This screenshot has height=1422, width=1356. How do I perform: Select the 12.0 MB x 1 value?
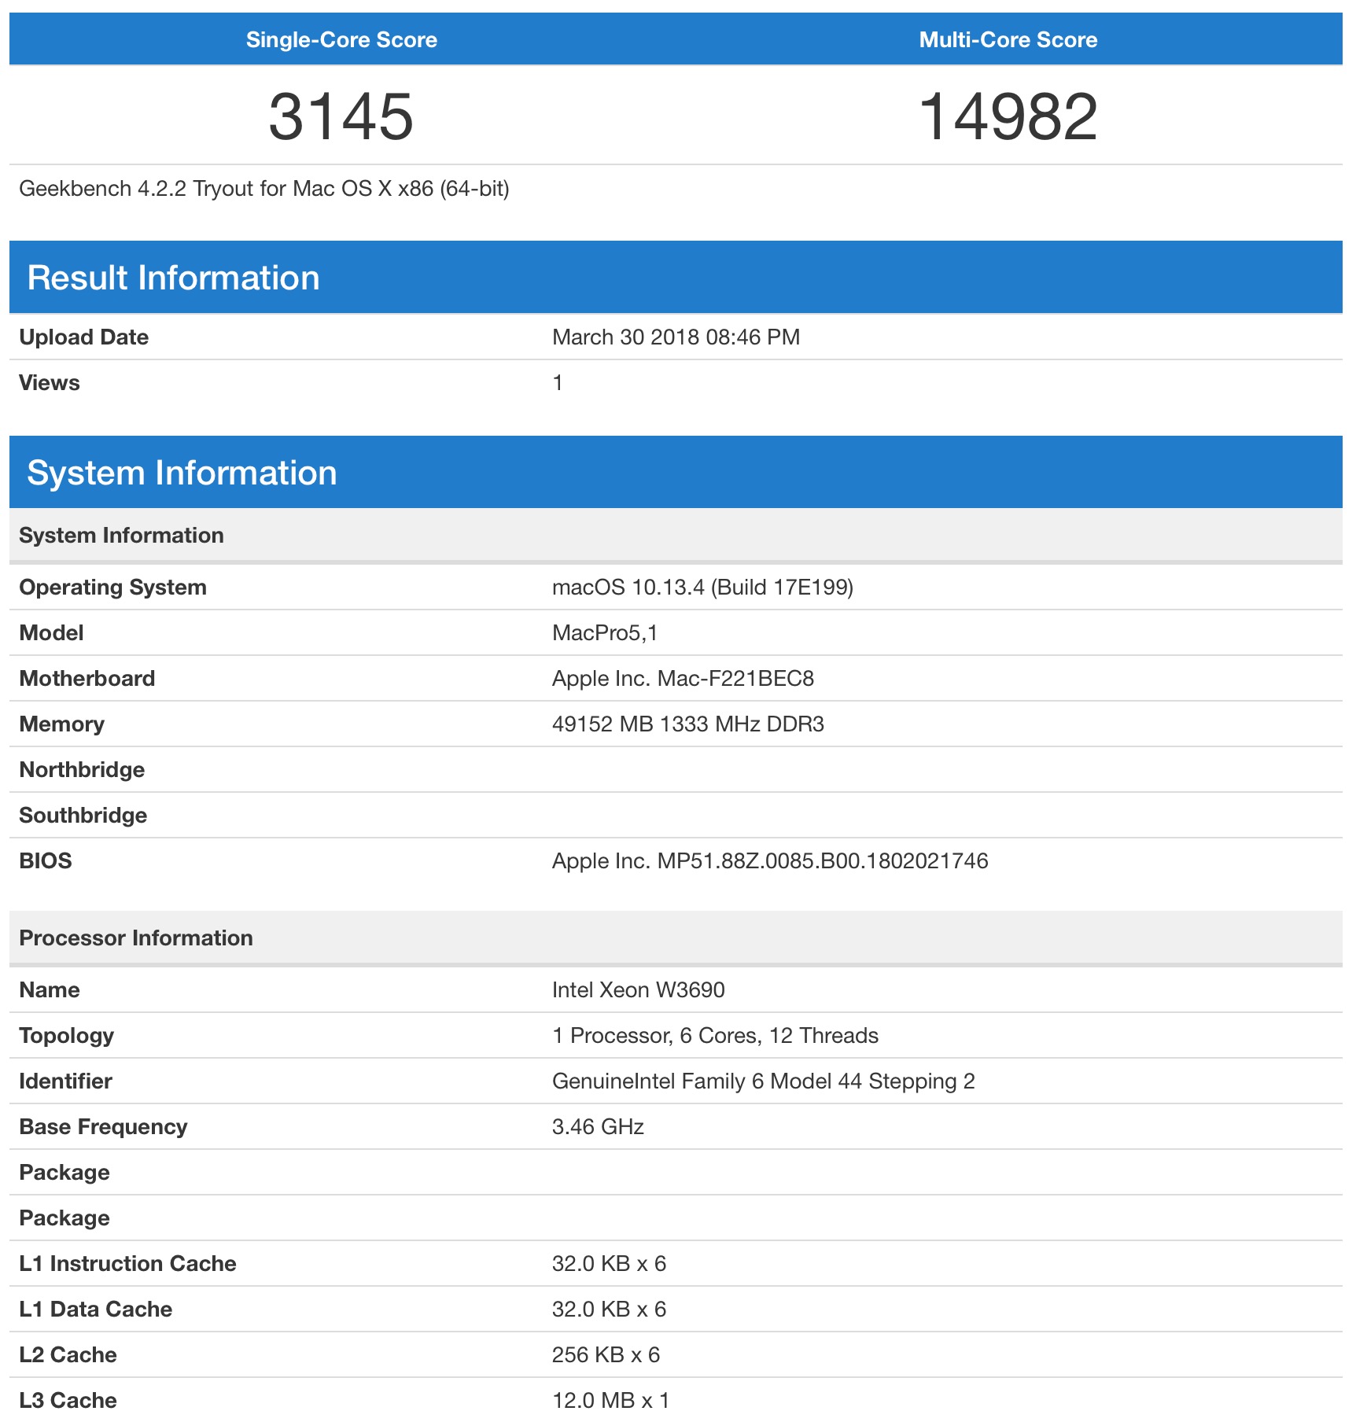[x=610, y=1401]
